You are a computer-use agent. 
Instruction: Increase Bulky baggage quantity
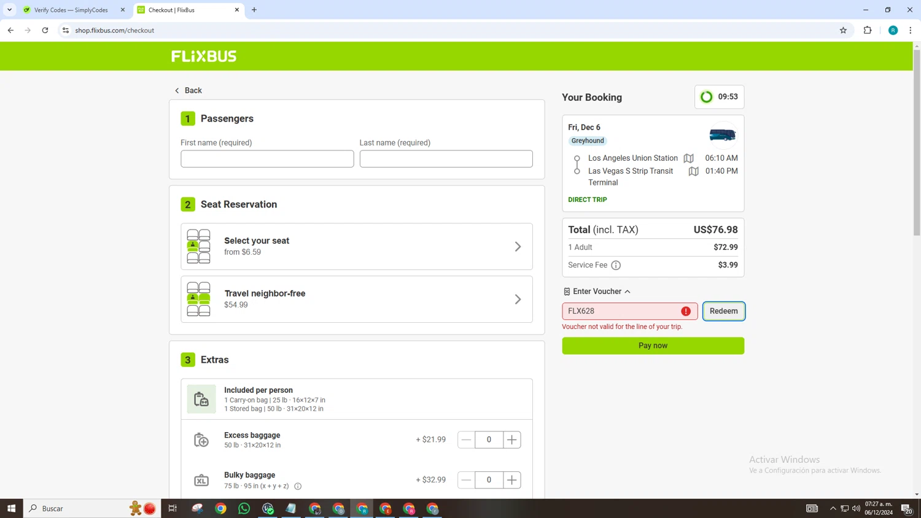coord(512,480)
